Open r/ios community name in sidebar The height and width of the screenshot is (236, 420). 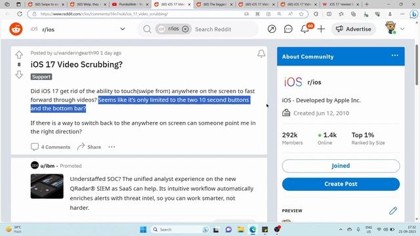coord(314,83)
